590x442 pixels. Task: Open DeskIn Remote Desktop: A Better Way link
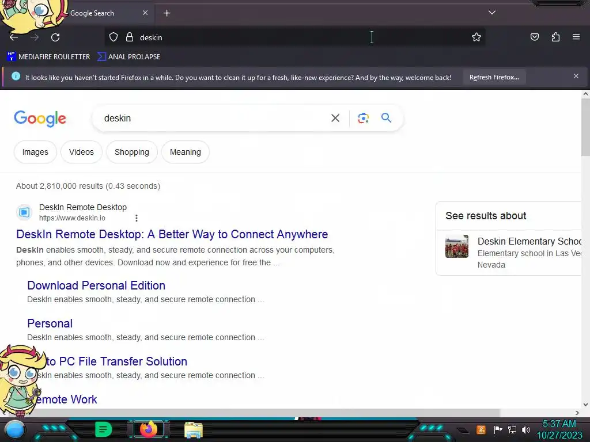[x=172, y=234]
